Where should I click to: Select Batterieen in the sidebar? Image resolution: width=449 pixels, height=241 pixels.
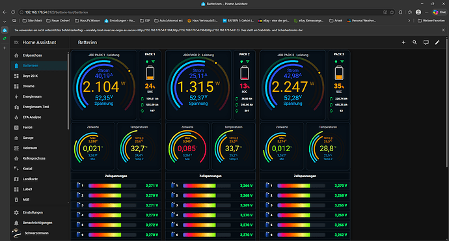[x=39, y=66]
